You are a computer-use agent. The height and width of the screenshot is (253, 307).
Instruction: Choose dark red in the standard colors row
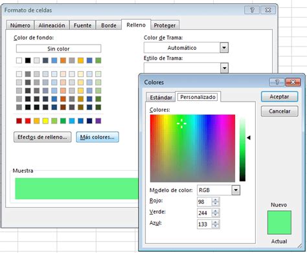click(x=19, y=121)
